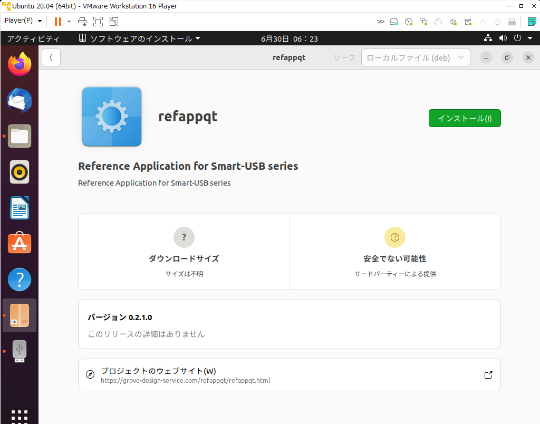Image resolution: width=540 pixels, height=424 pixels.
Task: Open Firefox from the Ubuntu dock
Action: click(20, 64)
